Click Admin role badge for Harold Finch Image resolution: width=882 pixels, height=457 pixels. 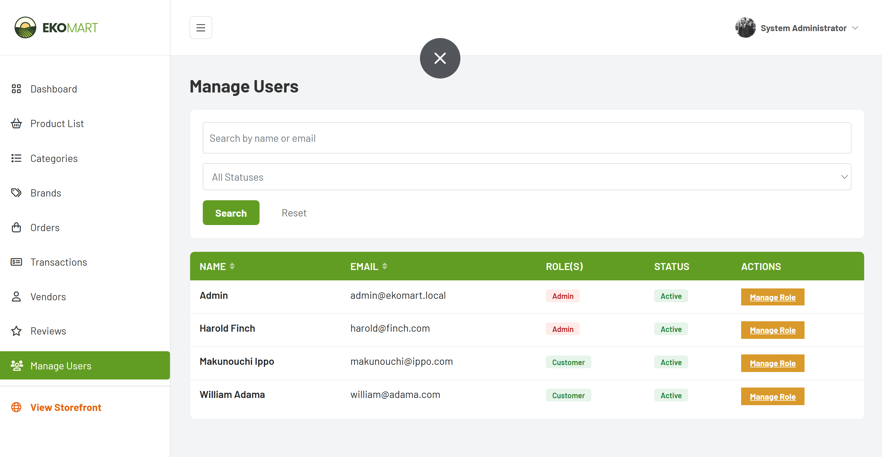point(563,329)
